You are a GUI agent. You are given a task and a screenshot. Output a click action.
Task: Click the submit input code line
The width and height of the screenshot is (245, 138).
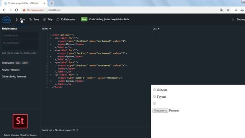(x=90, y=78)
